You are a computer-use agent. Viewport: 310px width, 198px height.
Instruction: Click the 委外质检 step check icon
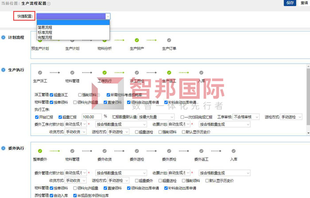click(169, 151)
